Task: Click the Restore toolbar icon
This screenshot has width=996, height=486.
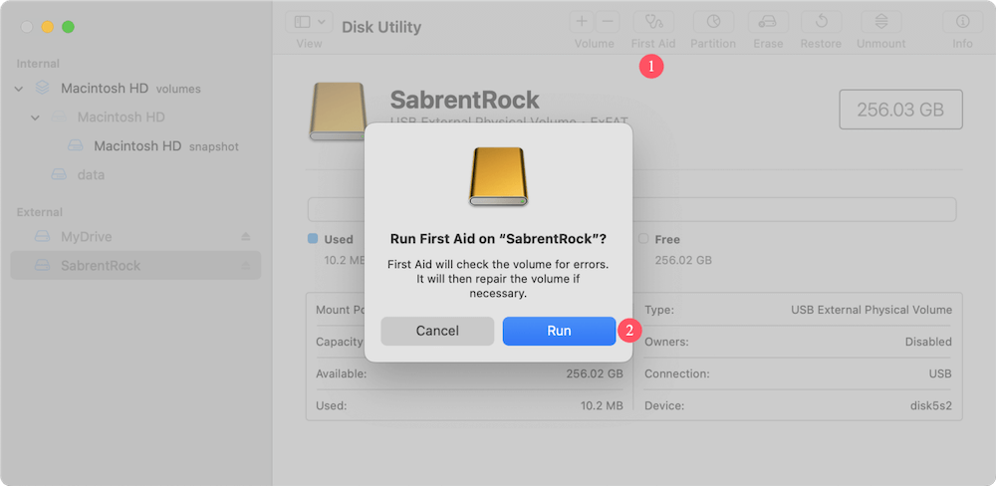Action: pos(821,22)
